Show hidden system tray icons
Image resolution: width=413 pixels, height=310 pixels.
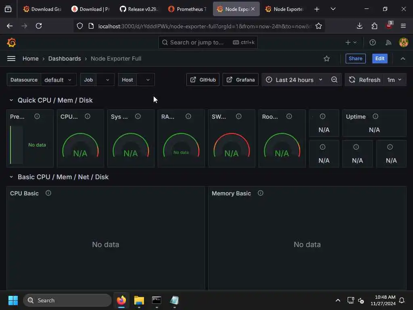[338, 300]
